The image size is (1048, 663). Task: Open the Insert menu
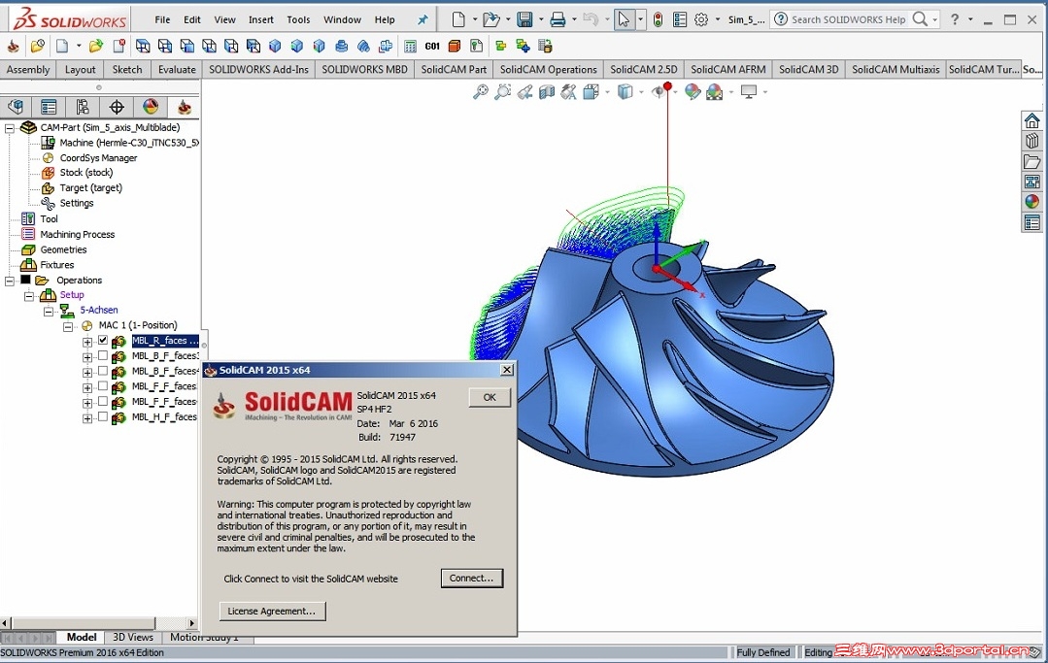260,20
